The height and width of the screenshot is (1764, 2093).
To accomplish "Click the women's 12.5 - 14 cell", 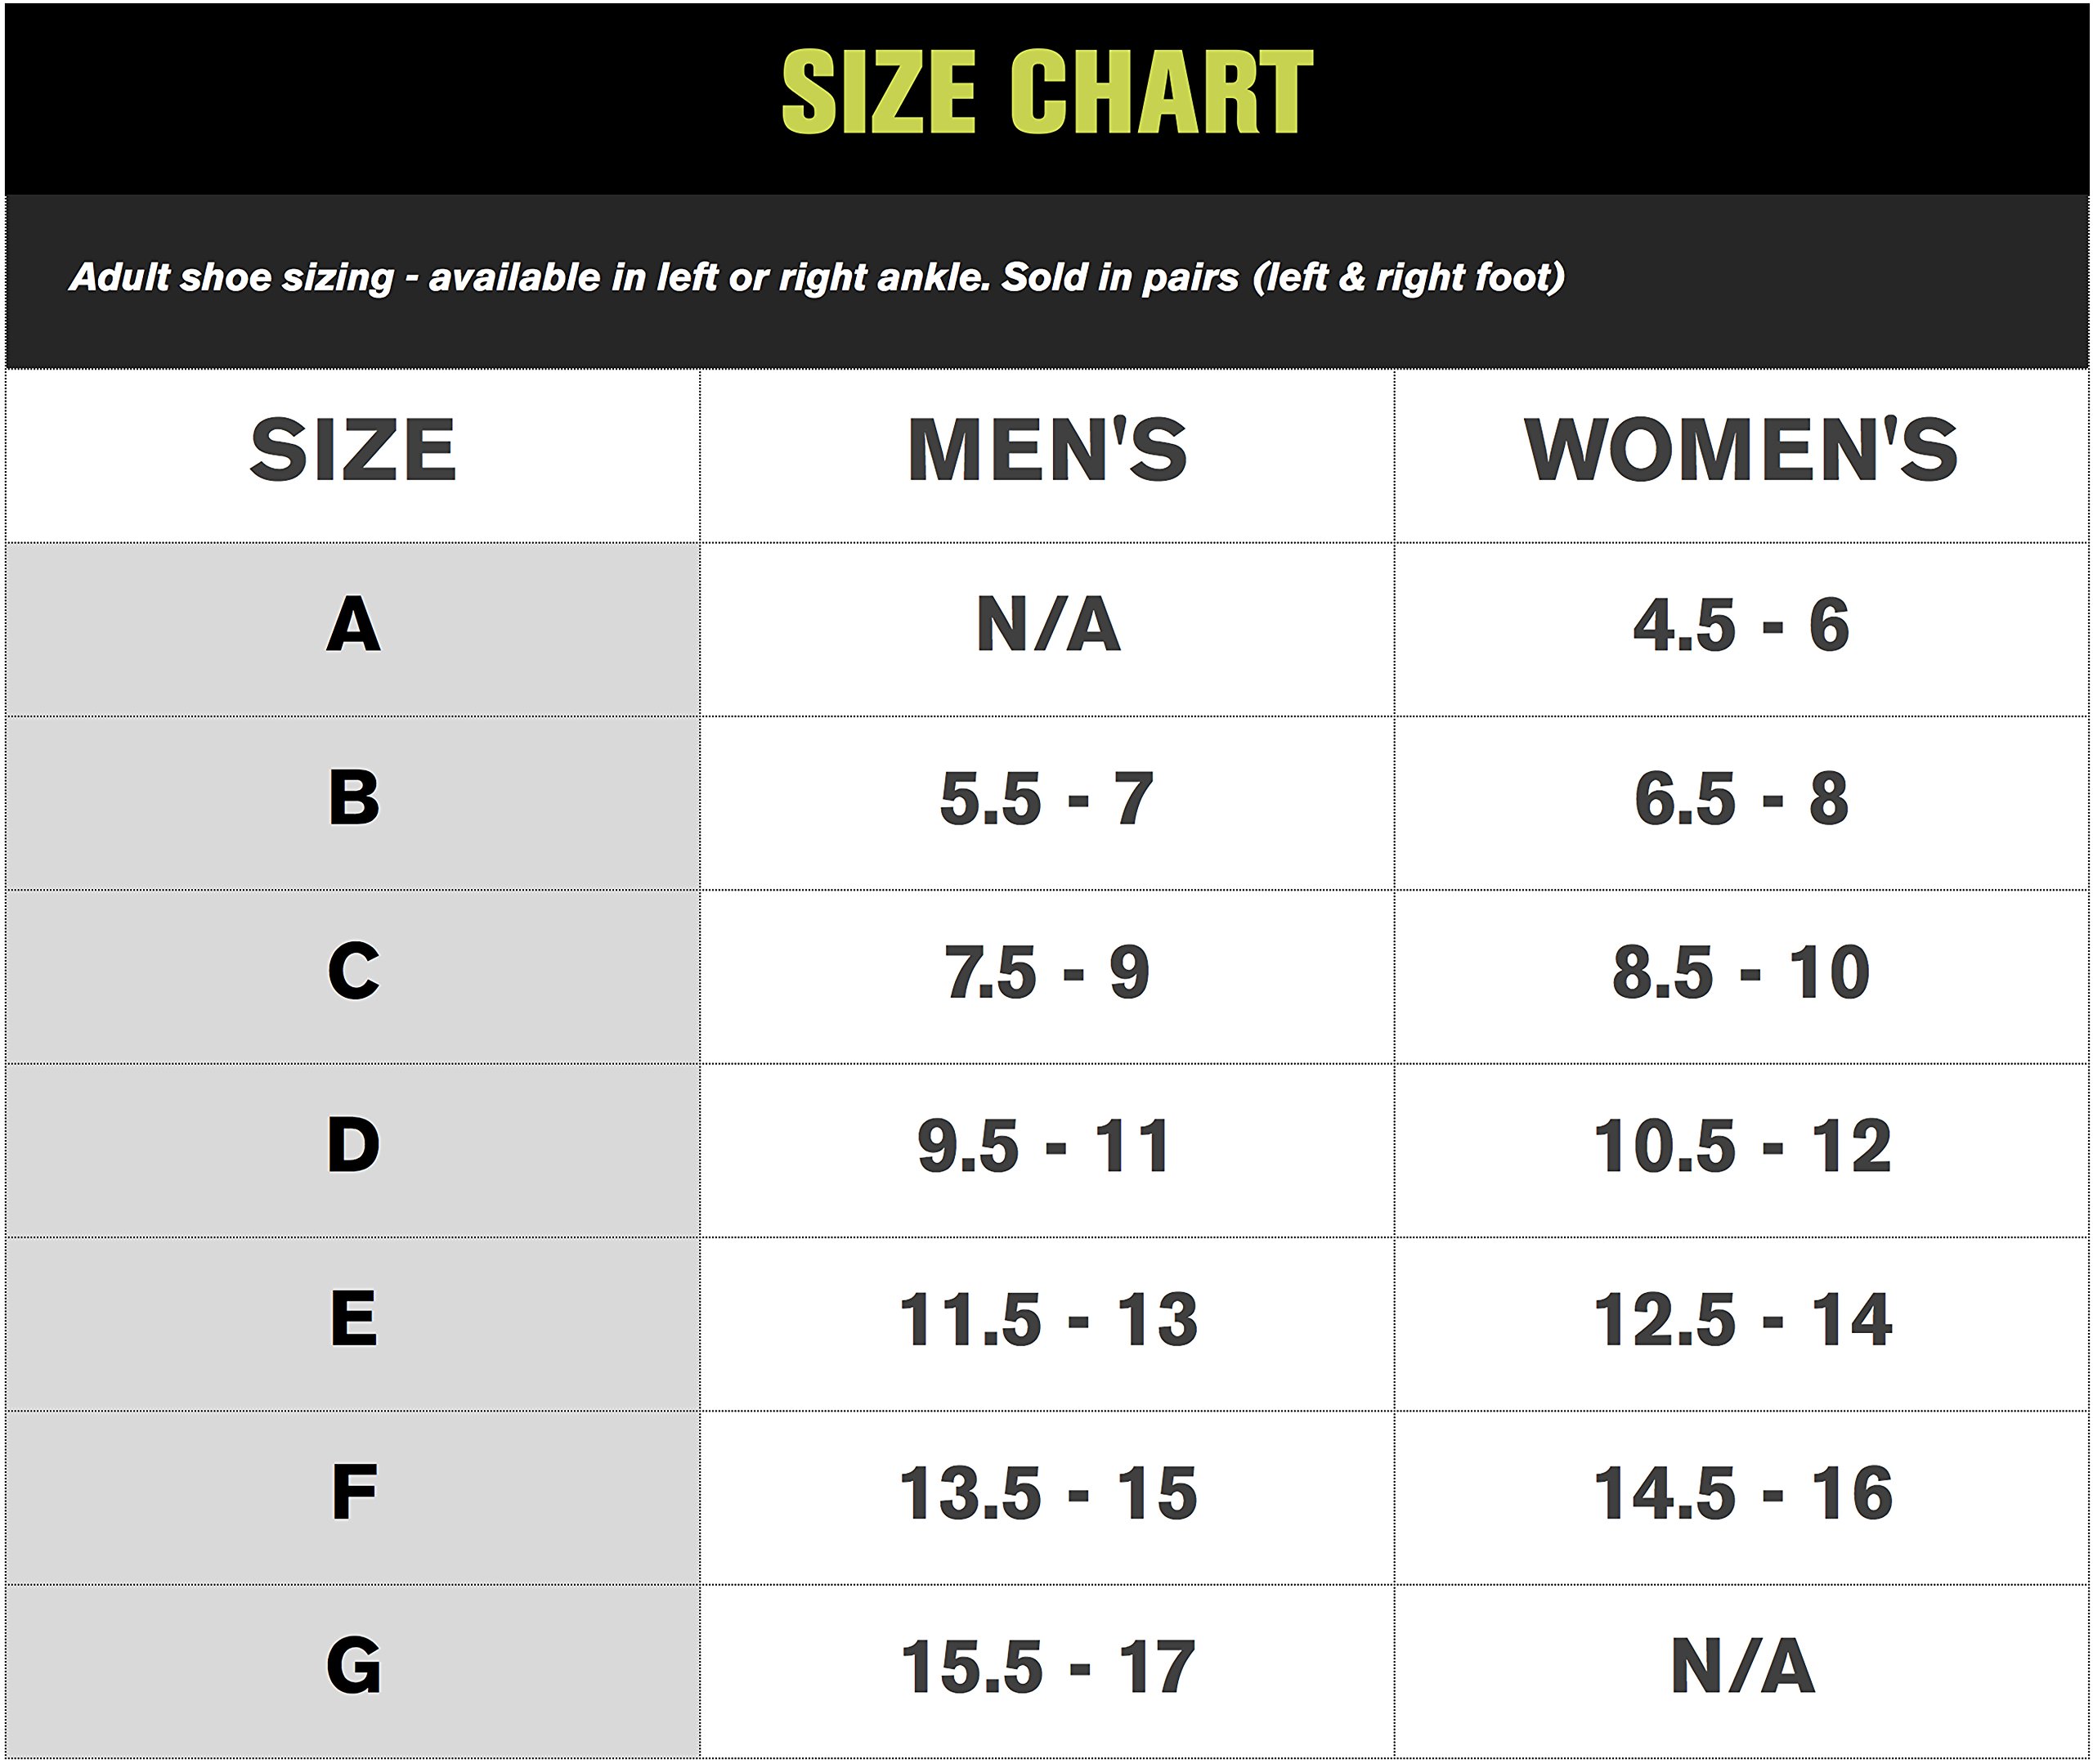I will pos(1740,1320).
